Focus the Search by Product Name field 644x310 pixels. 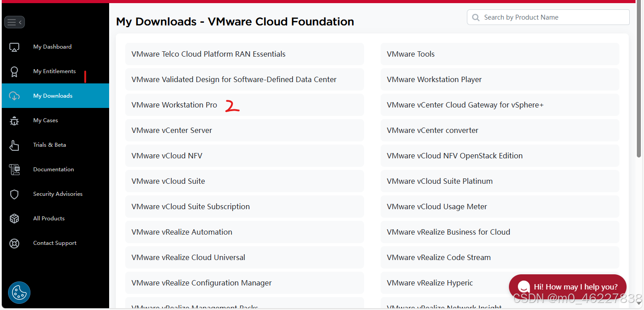coord(548,17)
